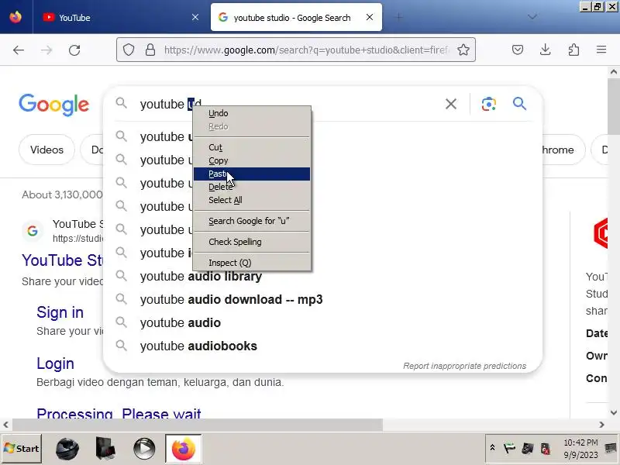This screenshot has width=620, height=465.
Task: Click the flag icon in the system tray
Action: pos(509,449)
